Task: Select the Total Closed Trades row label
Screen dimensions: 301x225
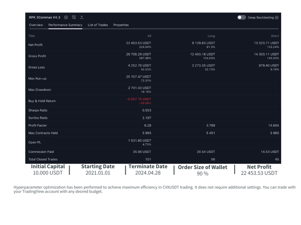Action: [43, 159]
